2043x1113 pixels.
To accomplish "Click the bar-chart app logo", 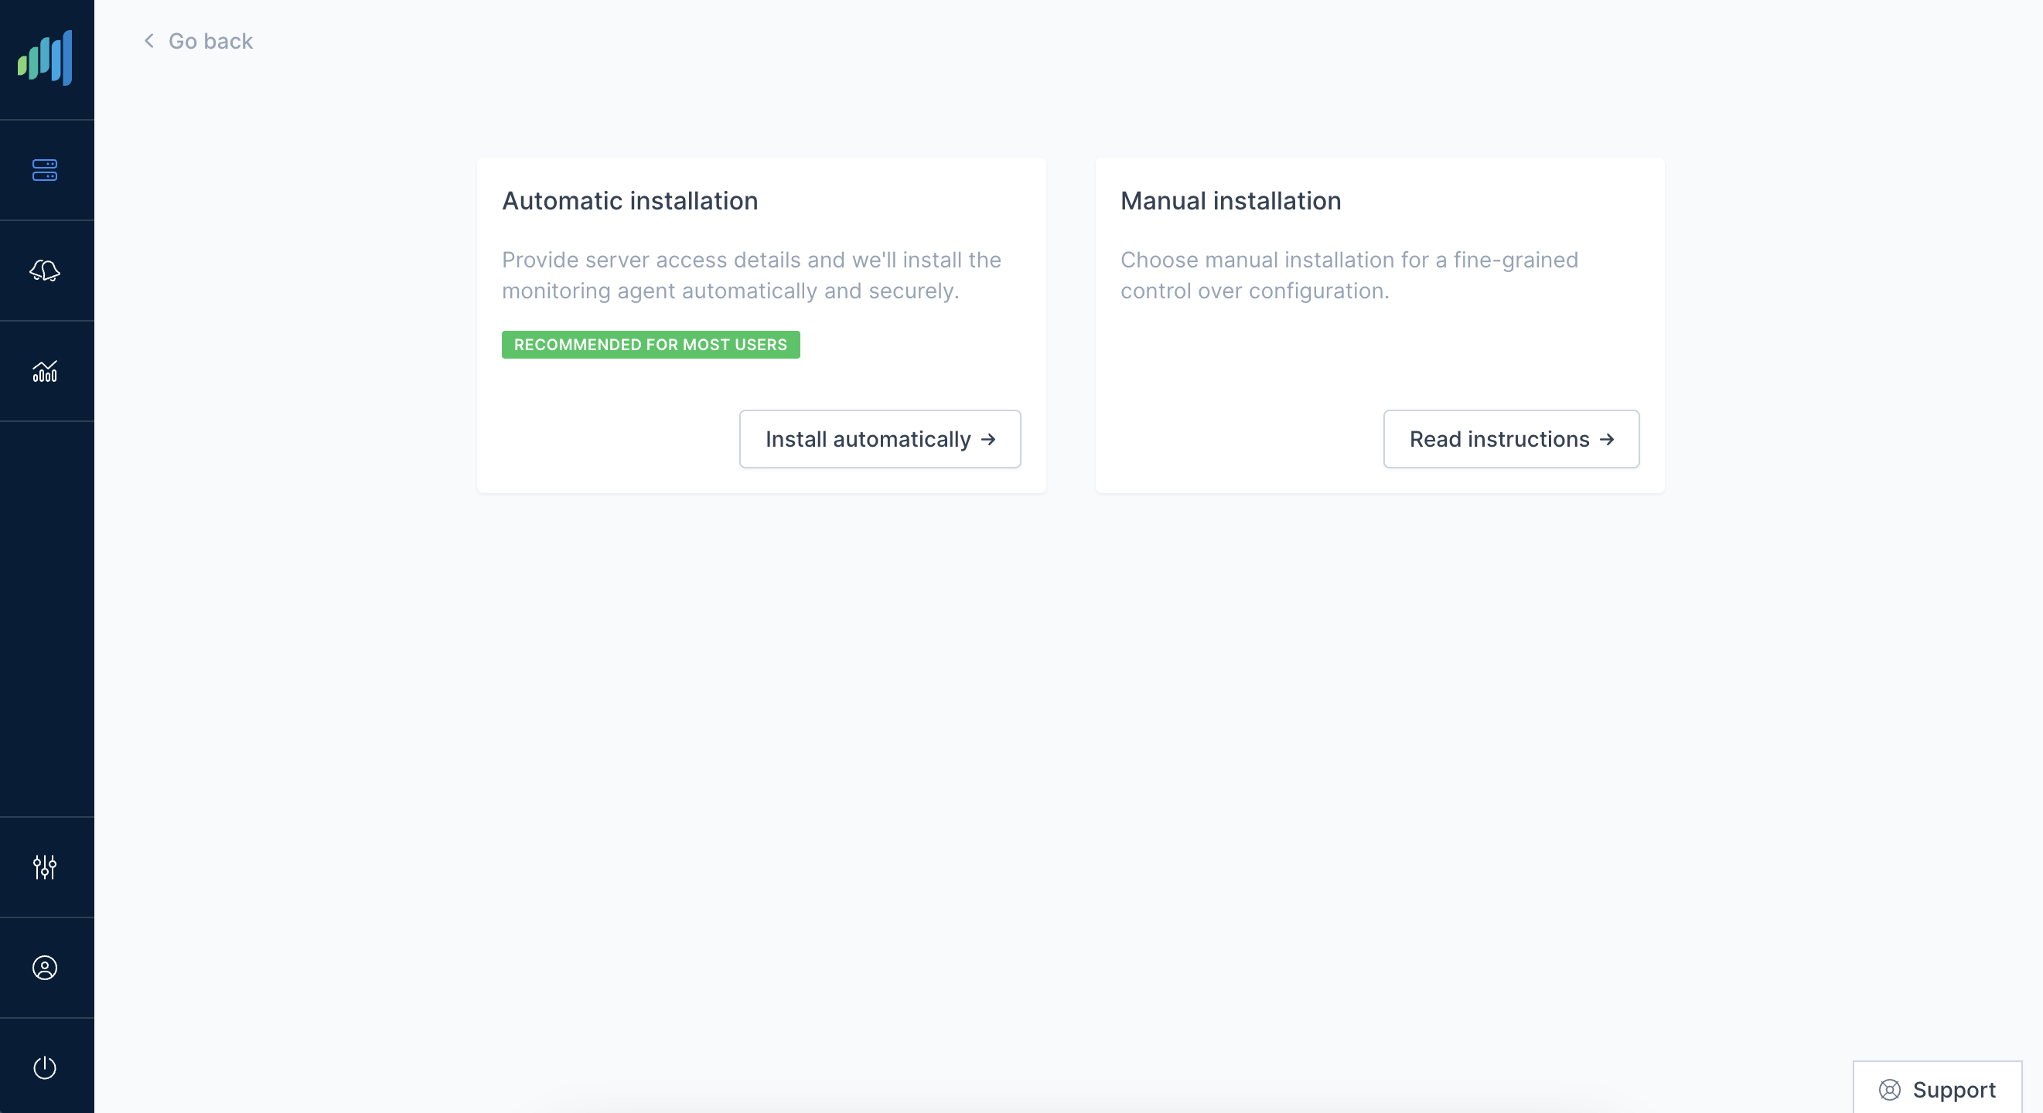I will 45,58.
